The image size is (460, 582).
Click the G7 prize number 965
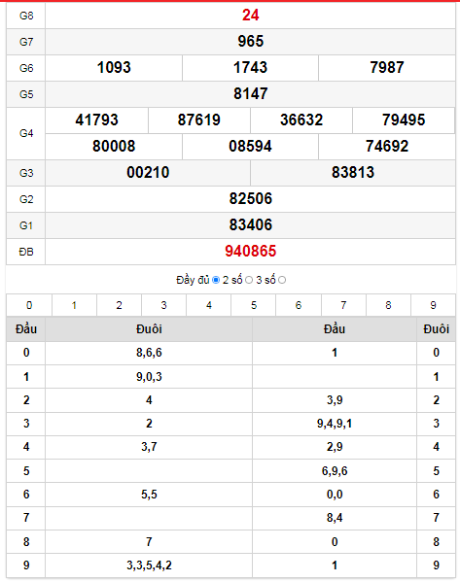251,41
